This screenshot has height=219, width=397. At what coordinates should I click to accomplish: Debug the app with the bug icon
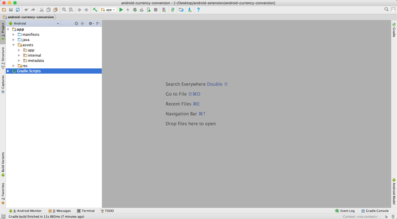tap(135, 10)
